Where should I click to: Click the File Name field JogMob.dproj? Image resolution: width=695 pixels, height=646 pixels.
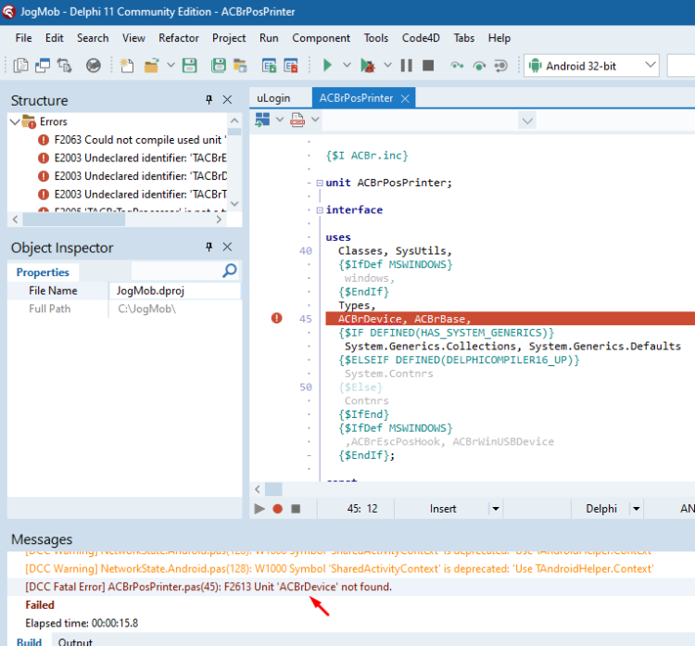tap(174, 291)
